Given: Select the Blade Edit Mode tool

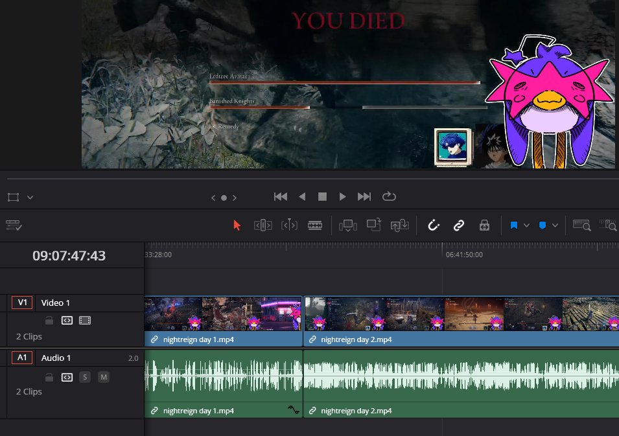Looking at the screenshot, I should (x=315, y=225).
